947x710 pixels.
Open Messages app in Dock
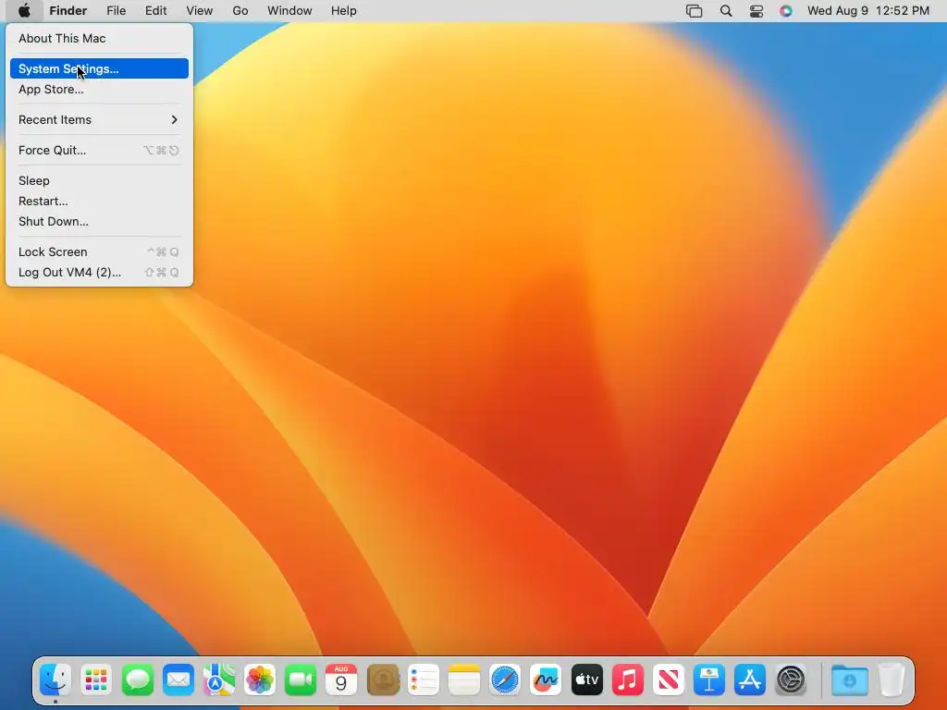tap(137, 679)
